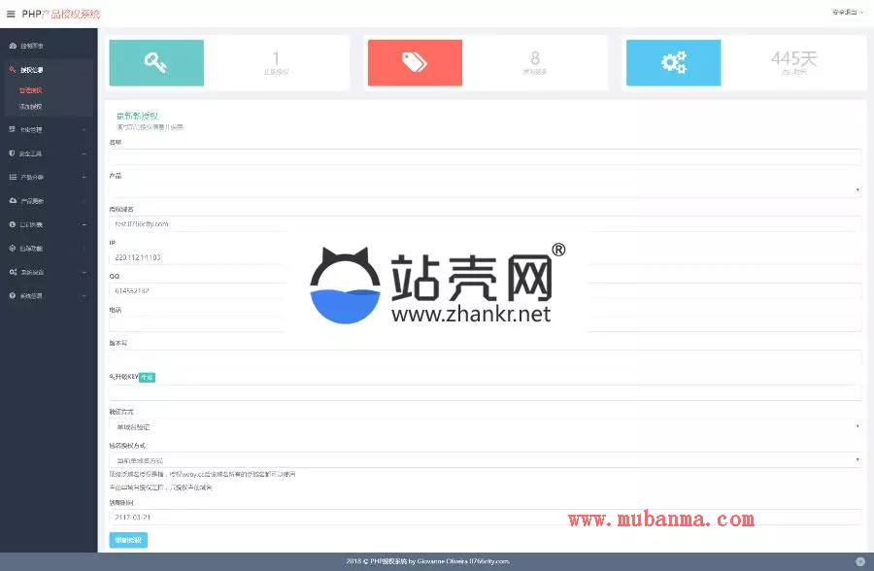Click the green generate button beside the KEY label

tap(147, 377)
